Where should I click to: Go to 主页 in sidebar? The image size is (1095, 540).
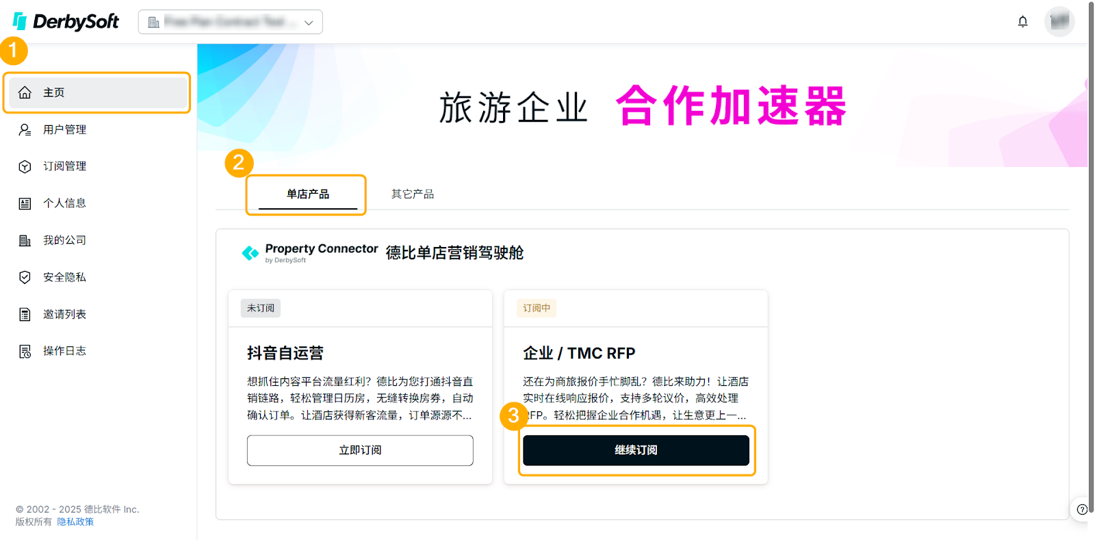96,92
